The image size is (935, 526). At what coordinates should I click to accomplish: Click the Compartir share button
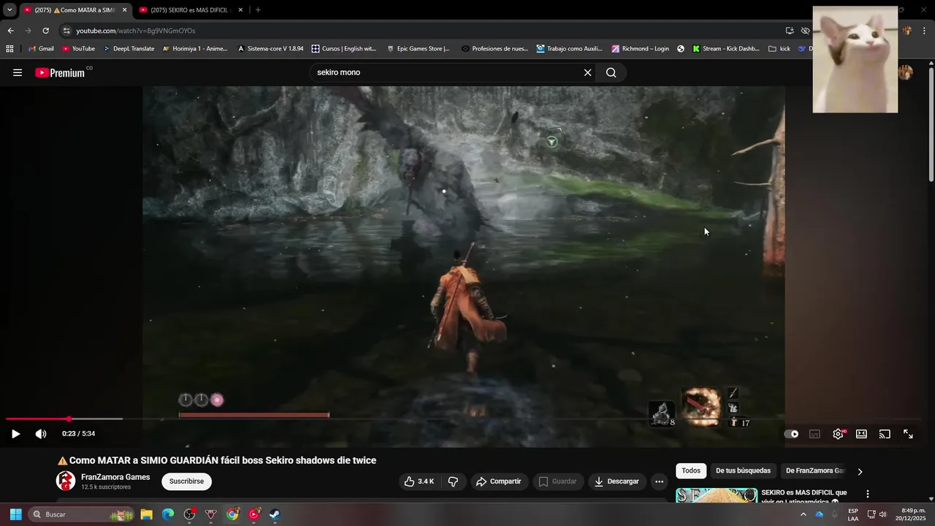click(x=498, y=481)
